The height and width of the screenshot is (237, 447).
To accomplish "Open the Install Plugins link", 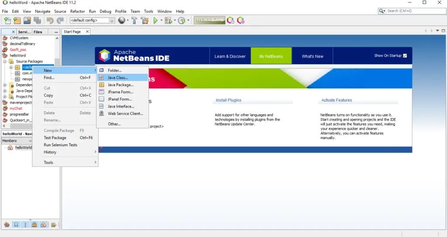I will [x=228, y=100].
